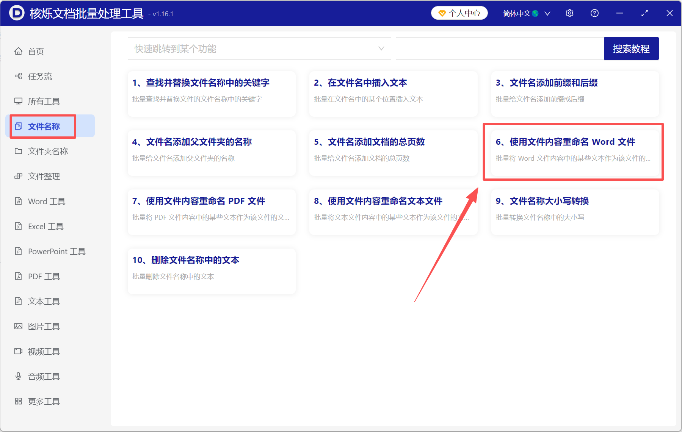Select the Excel 工具 sidebar item
The width and height of the screenshot is (682, 432).
click(x=45, y=226)
